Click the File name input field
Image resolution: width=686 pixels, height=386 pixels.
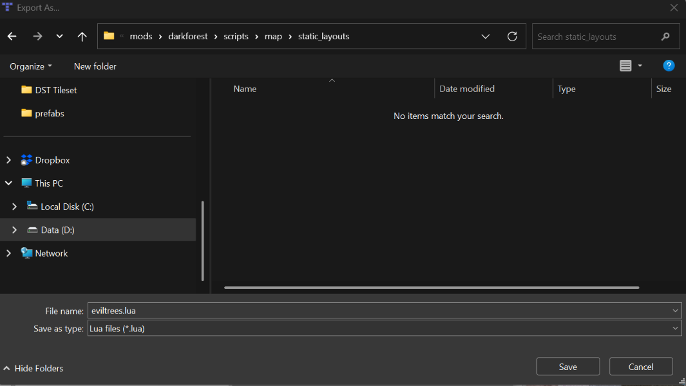379,311
